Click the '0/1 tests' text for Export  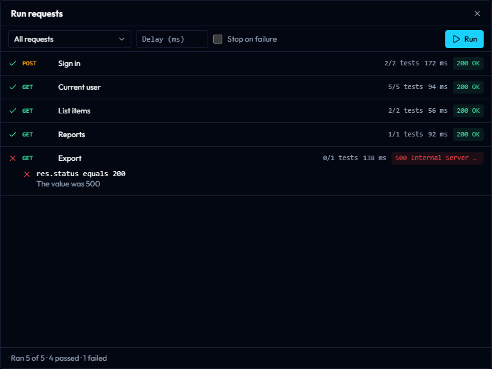[x=340, y=158]
